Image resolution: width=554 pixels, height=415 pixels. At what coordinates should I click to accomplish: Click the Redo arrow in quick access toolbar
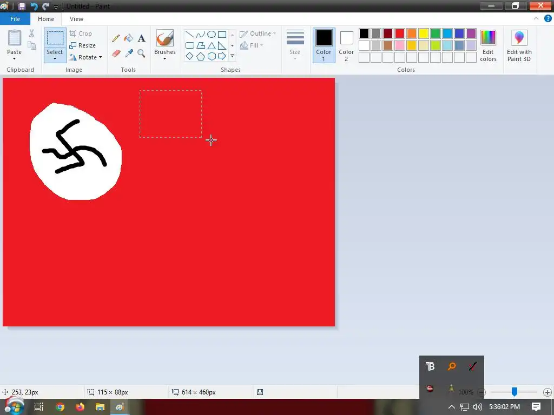tap(45, 6)
